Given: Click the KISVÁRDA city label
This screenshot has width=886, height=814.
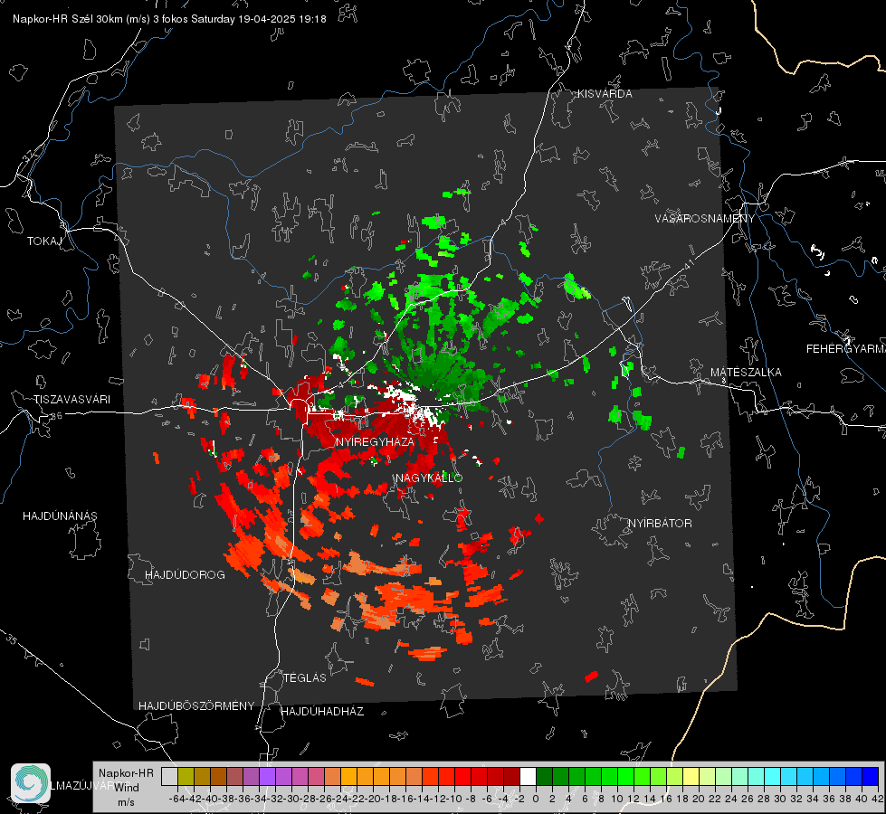Looking at the screenshot, I should [605, 94].
